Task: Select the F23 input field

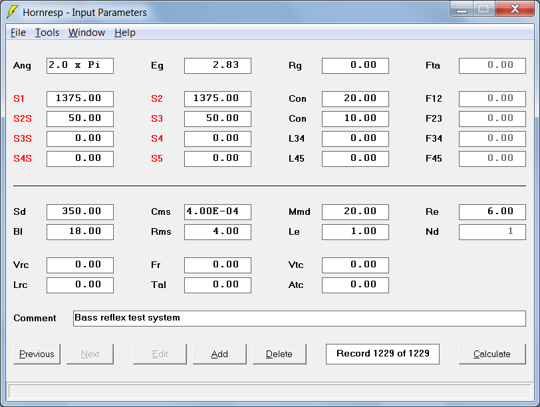Action: click(493, 119)
